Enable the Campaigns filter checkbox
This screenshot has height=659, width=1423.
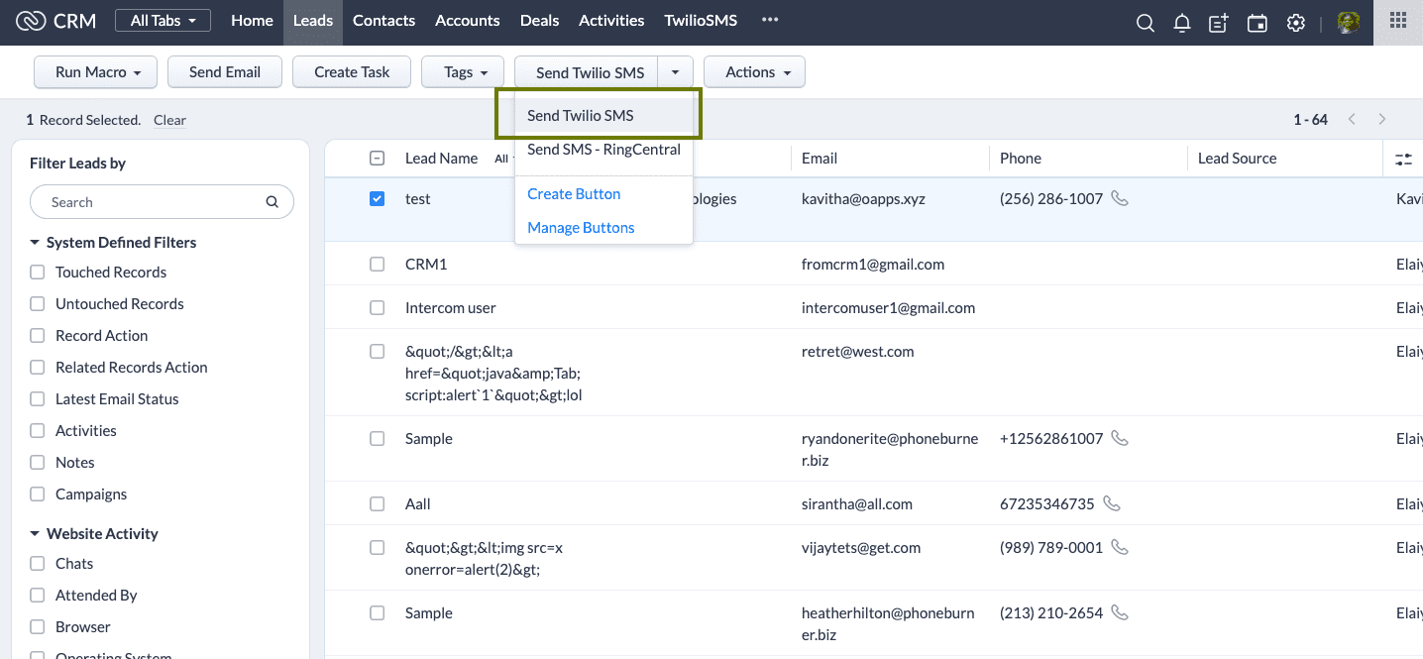point(38,494)
